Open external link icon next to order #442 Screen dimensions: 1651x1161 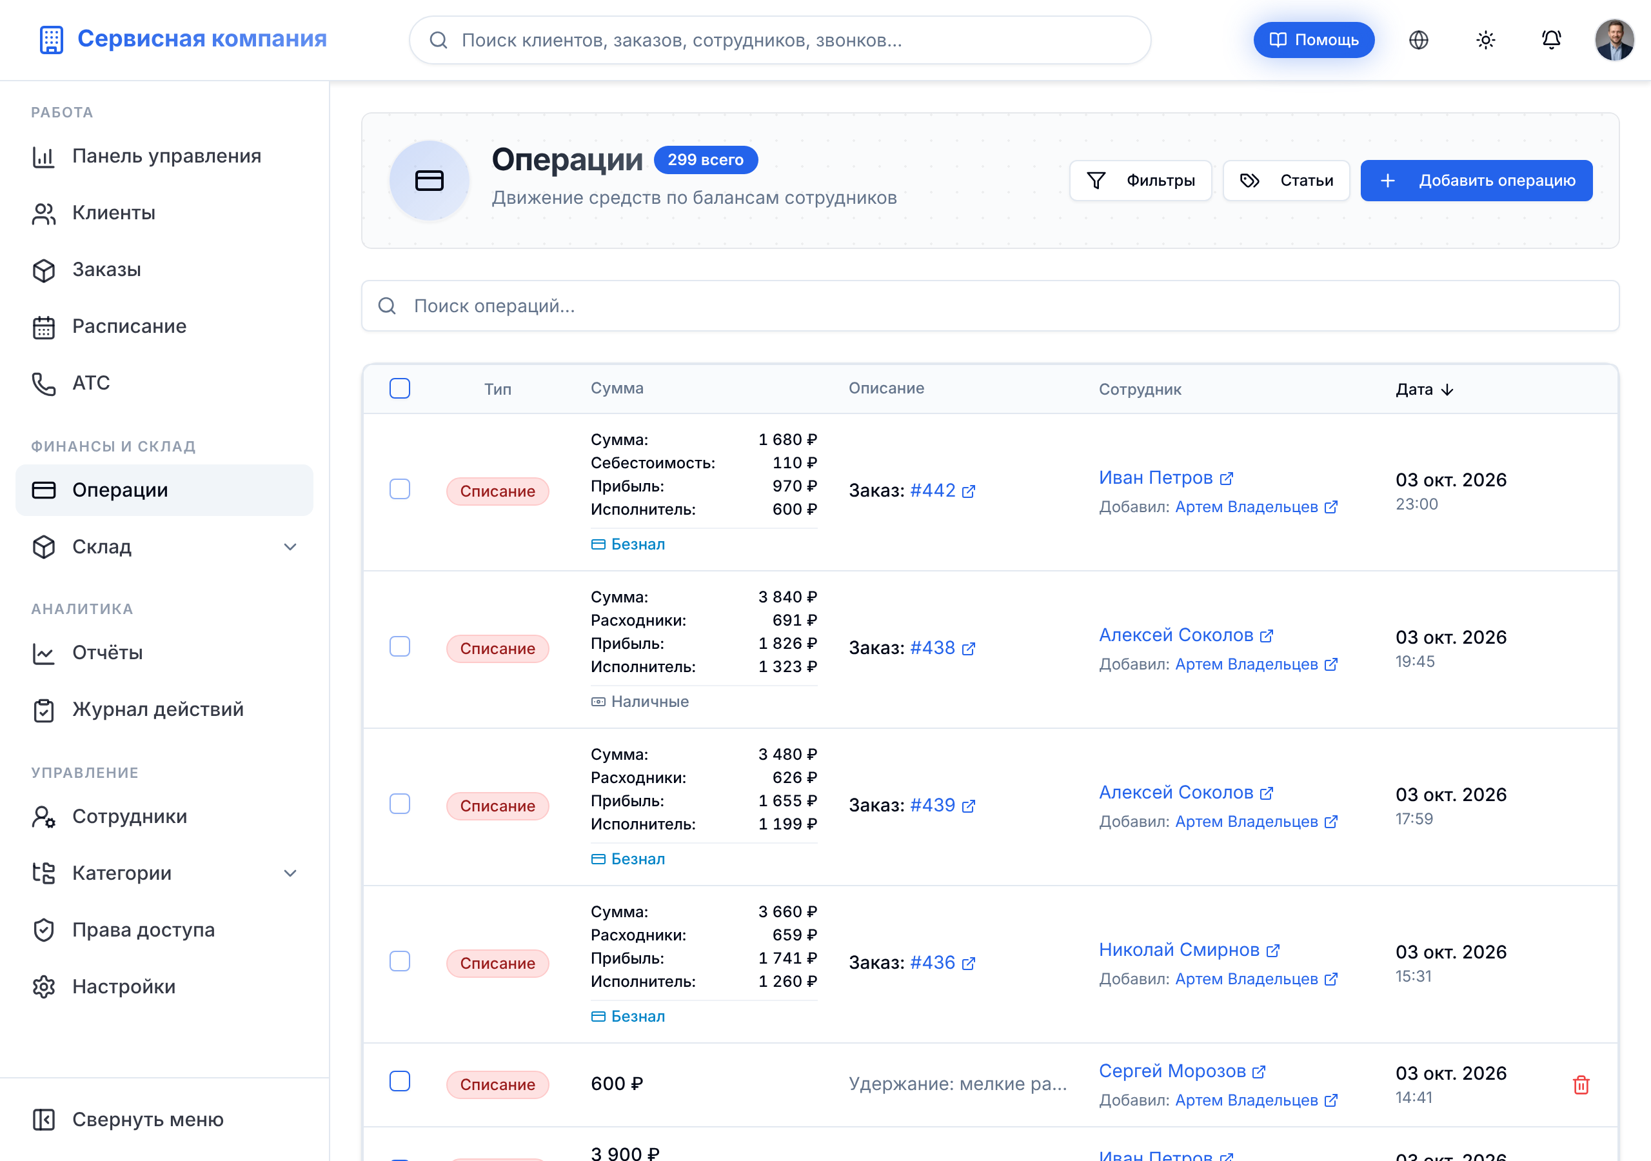(969, 491)
